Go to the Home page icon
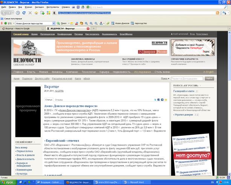 click(x=36, y=13)
